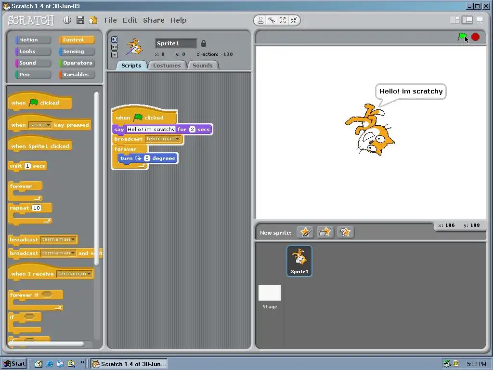Click the Internet Explorer quick launch icon
This screenshot has width=493, height=370.
pos(50,364)
